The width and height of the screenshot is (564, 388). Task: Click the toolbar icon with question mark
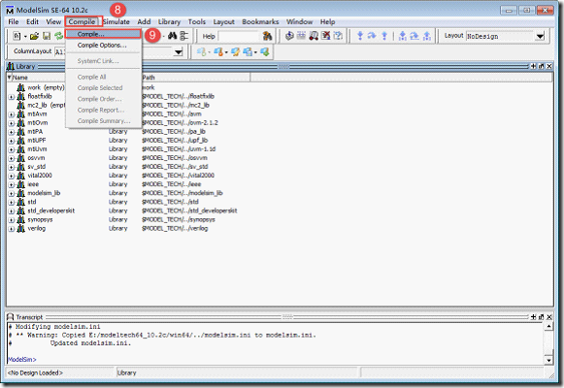pos(338,36)
